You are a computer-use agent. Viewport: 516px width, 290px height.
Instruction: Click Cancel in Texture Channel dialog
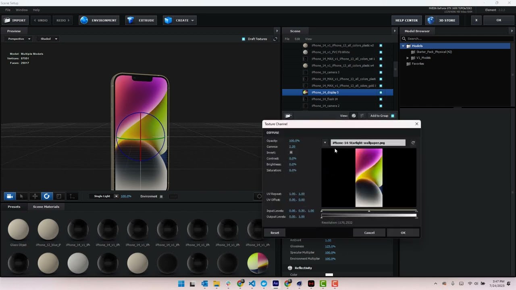[369, 233]
